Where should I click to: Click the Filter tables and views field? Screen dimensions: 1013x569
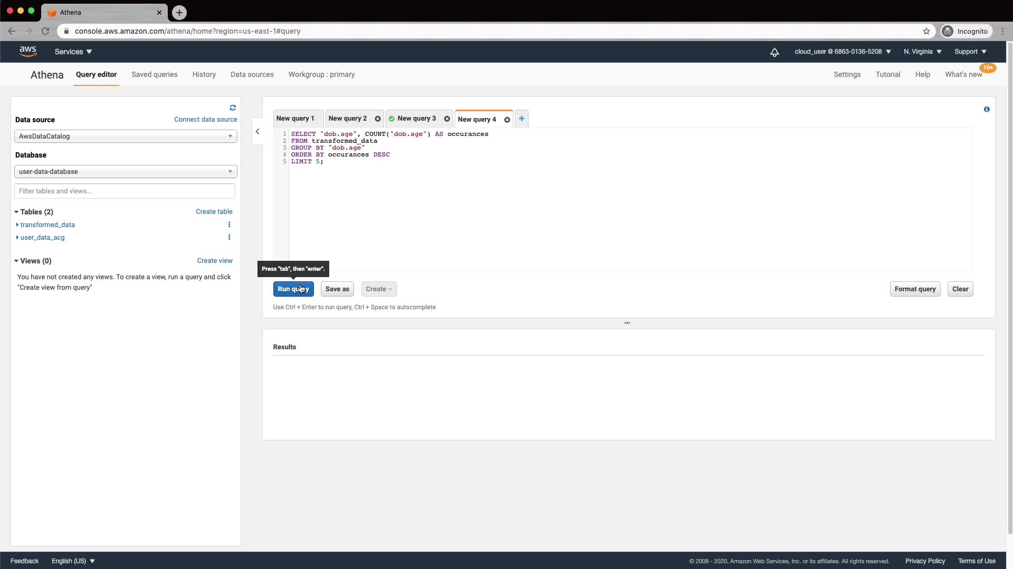(125, 191)
